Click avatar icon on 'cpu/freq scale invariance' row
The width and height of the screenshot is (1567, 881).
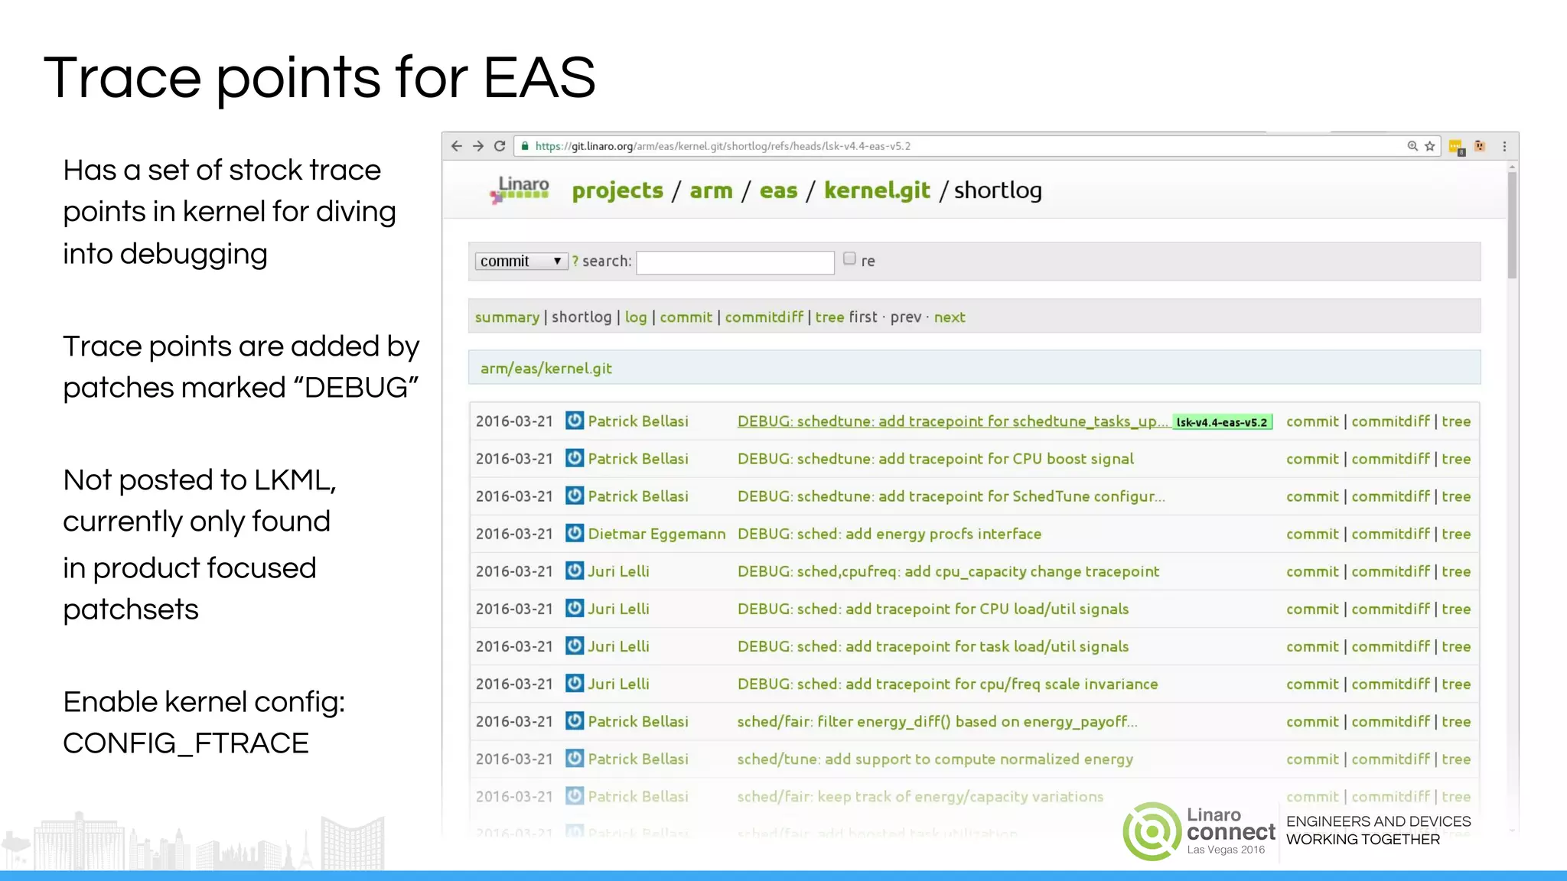(x=575, y=683)
